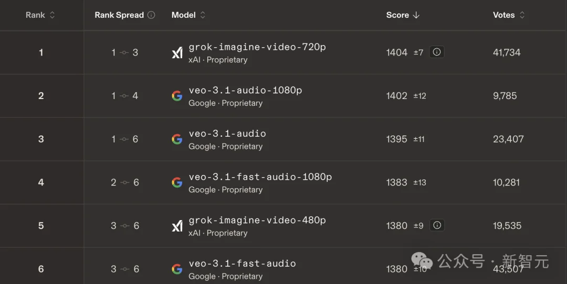Image resolution: width=567 pixels, height=284 pixels.
Task: Open the grok-imagine-video-720p model link
Action: 257,47
